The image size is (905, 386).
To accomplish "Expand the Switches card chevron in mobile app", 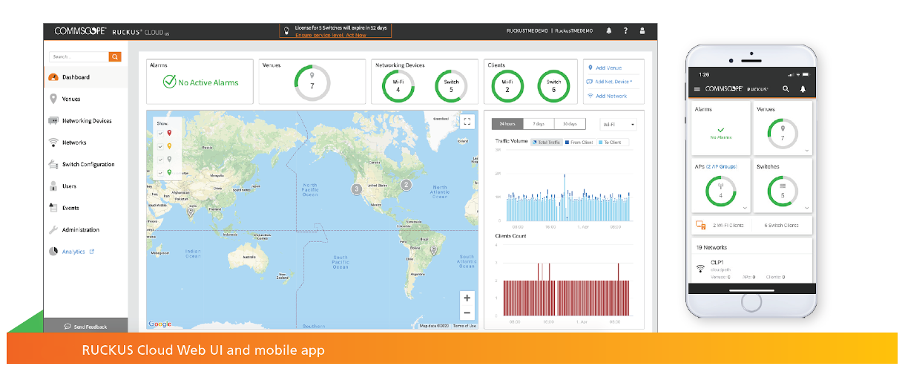I will tap(807, 209).
